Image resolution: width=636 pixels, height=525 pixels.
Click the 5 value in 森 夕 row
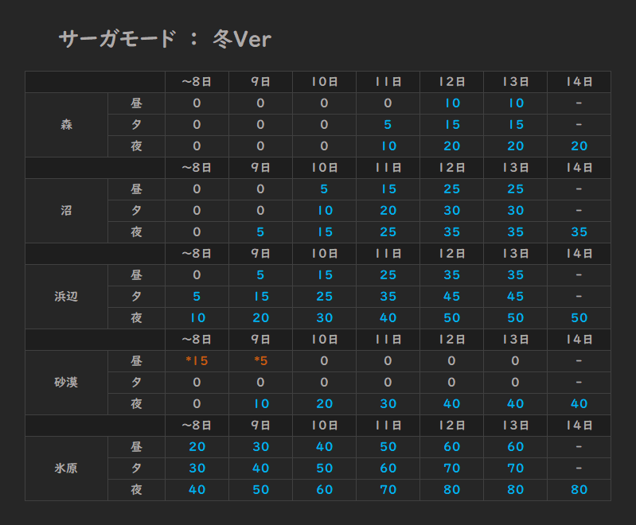point(388,125)
